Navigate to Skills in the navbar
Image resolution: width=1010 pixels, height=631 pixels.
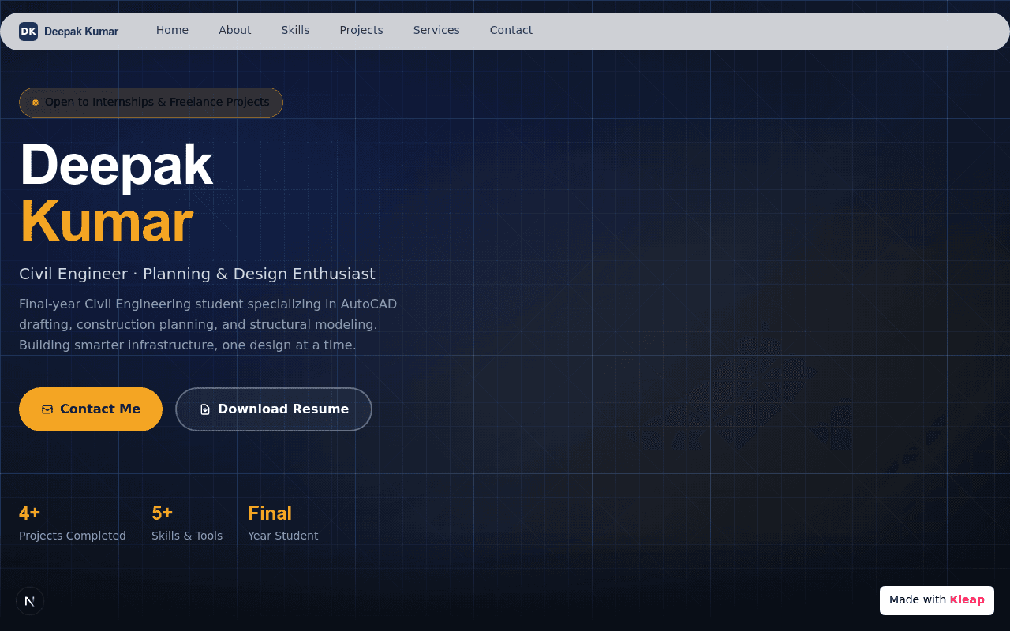(x=295, y=30)
